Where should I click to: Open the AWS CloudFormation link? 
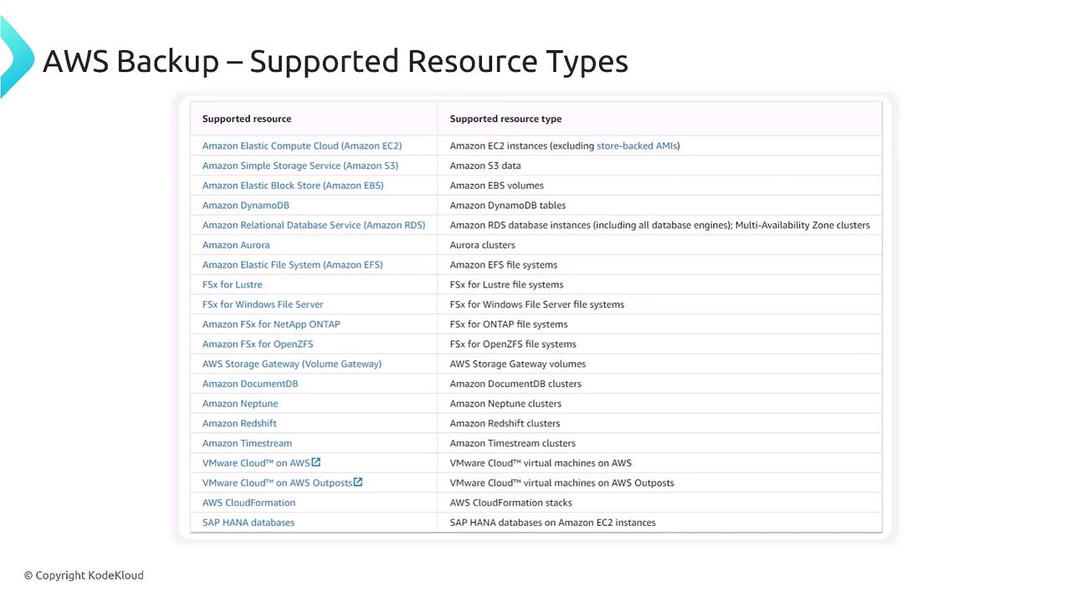(x=249, y=503)
